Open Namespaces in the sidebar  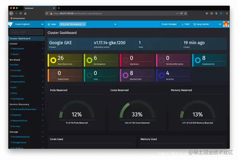click(x=18, y=49)
